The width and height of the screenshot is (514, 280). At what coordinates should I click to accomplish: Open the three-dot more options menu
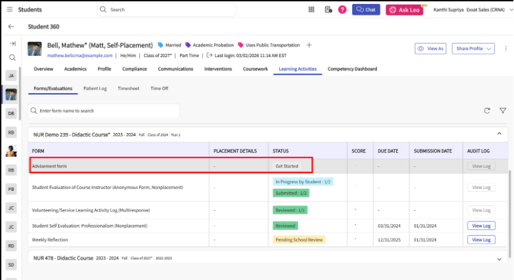pyautogui.click(x=506, y=49)
